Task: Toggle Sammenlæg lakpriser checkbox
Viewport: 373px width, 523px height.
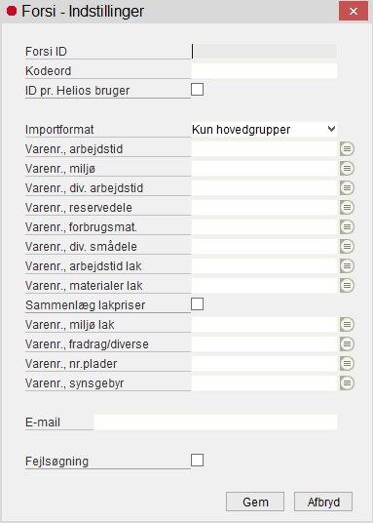Action: tap(197, 304)
